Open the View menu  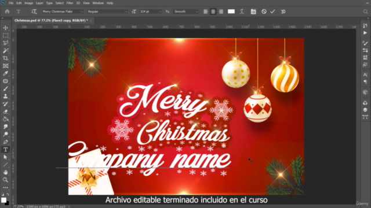[x=86, y=3]
